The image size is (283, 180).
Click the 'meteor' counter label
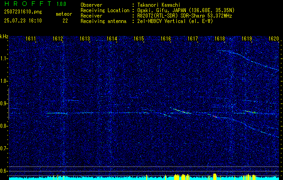pos(64,14)
